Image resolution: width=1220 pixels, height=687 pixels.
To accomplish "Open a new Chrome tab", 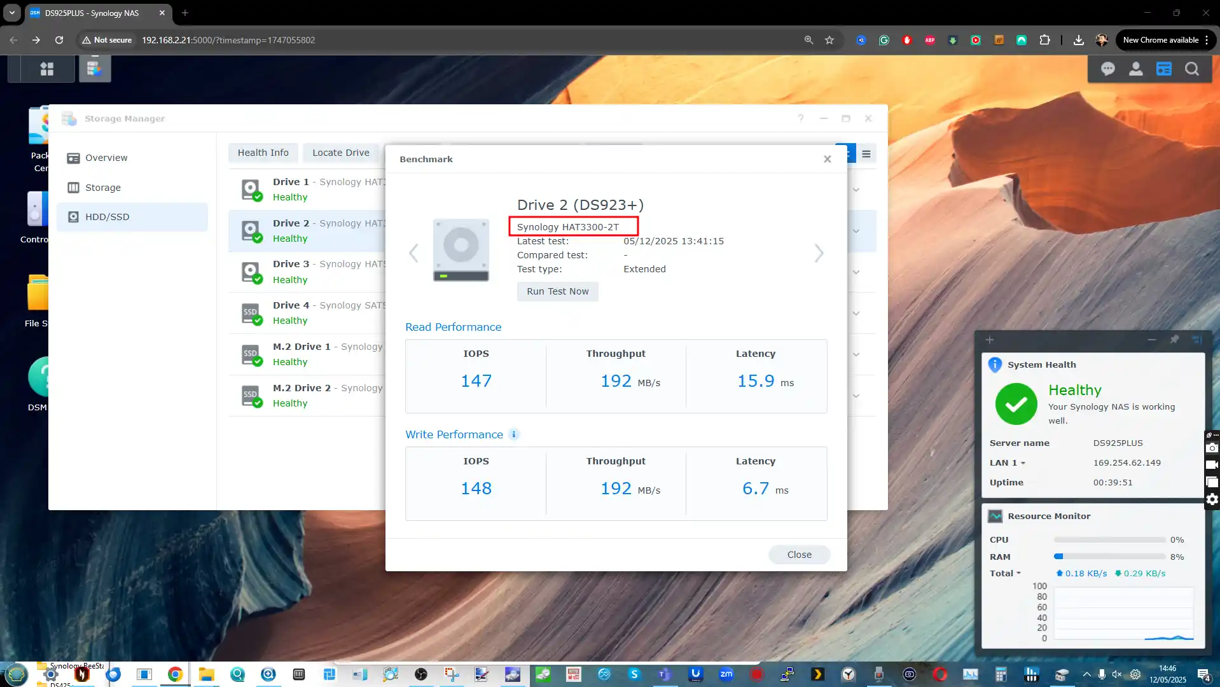I will 184,13.
